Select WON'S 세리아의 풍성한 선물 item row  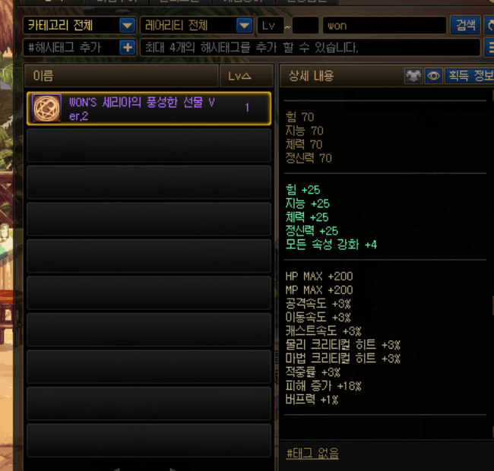tap(149, 109)
